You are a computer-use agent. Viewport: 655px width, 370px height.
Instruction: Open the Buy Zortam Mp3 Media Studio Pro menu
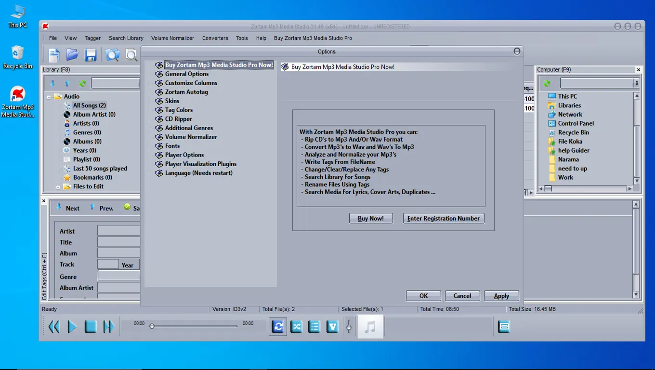(313, 38)
